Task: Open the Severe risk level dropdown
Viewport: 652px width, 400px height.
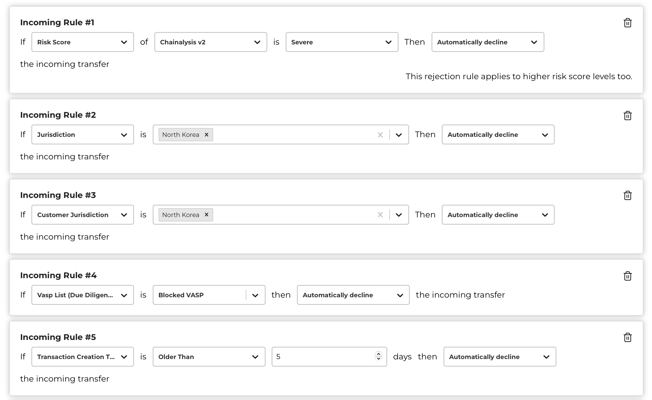Action: 342,42
